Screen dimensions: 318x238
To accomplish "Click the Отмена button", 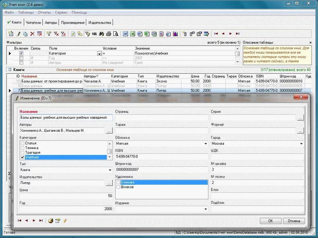I will (294, 221).
